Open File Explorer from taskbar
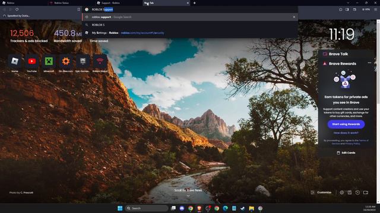This screenshot has height=213, width=380. (x=252, y=208)
